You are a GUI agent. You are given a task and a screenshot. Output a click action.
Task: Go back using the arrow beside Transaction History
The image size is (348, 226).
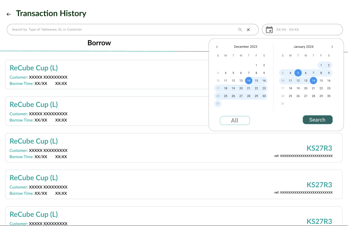[x=9, y=14]
